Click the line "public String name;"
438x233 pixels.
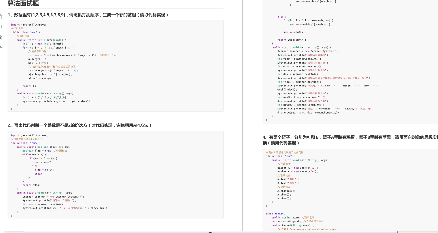tap(286, 217)
